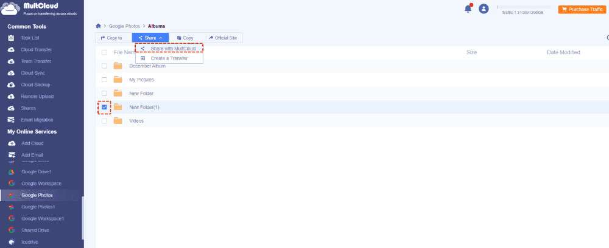Click the Email Migration icon
Viewport: 609px width, 248px height.
(x=11, y=120)
